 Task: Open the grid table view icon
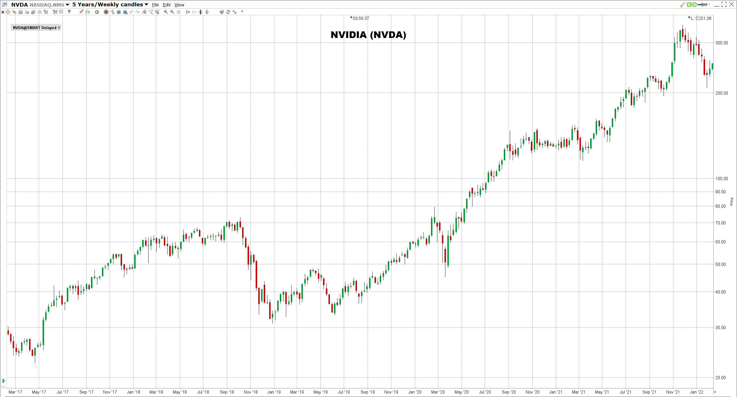[20, 12]
